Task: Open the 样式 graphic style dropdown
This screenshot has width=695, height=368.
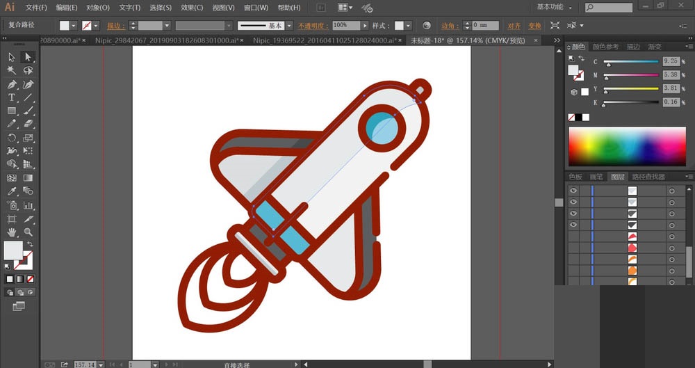Action: coord(408,26)
